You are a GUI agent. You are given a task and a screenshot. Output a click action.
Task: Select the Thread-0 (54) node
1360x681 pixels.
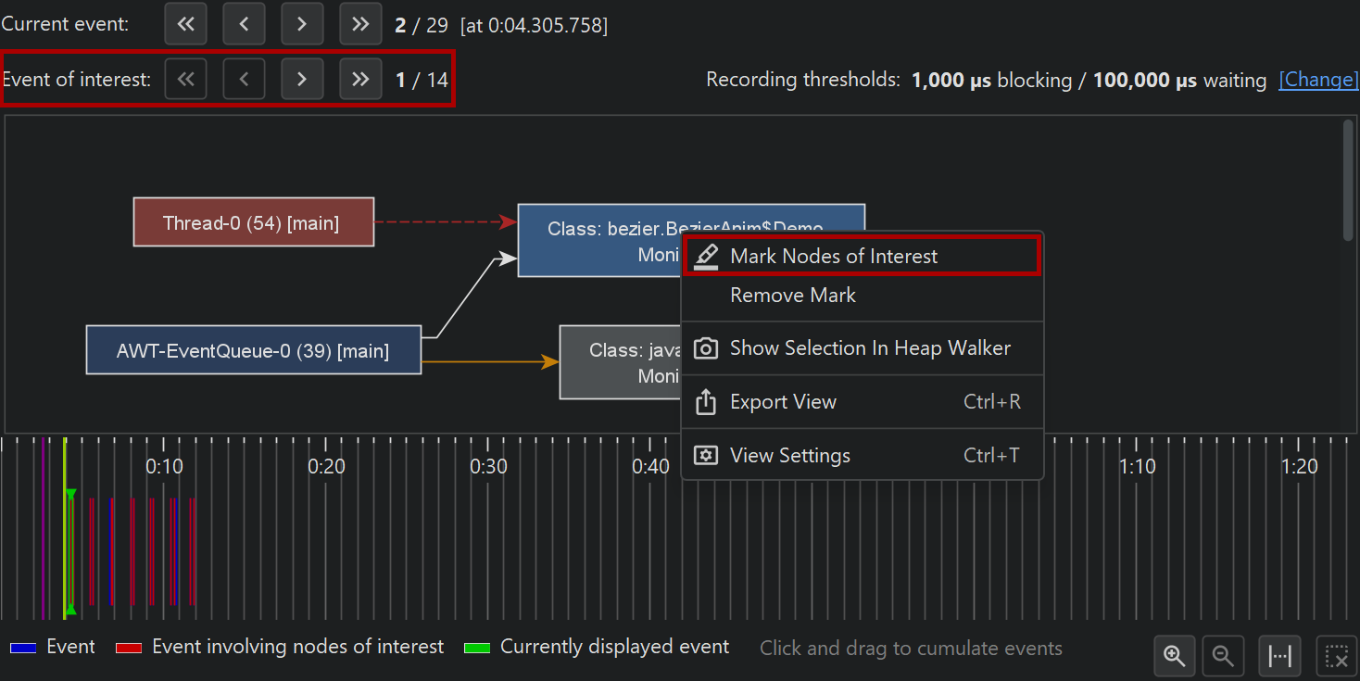click(x=253, y=222)
